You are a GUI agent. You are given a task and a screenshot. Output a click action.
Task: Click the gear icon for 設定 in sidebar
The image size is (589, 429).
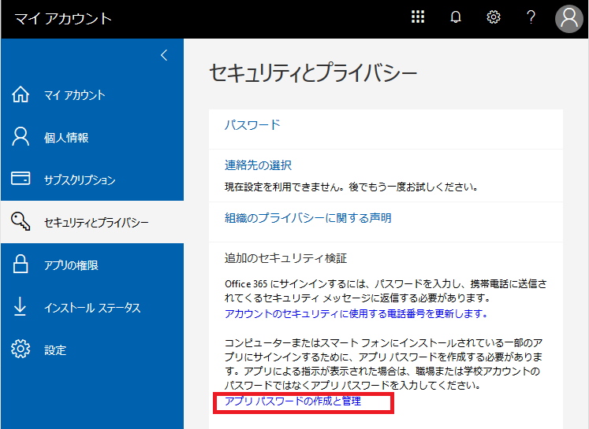click(21, 349)
